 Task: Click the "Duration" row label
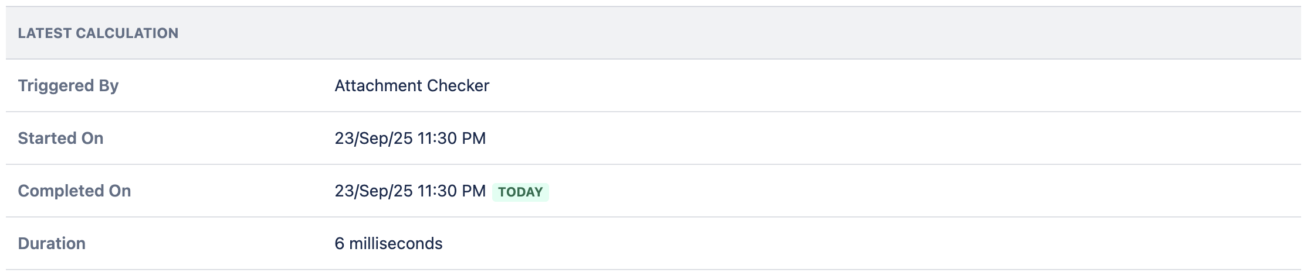(x=52, y=244)
